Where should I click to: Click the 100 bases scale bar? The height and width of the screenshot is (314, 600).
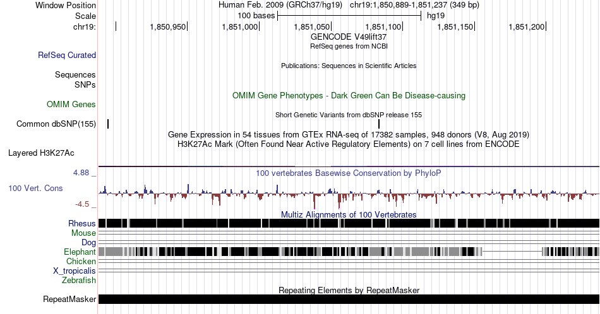click(x=349, y=16)
